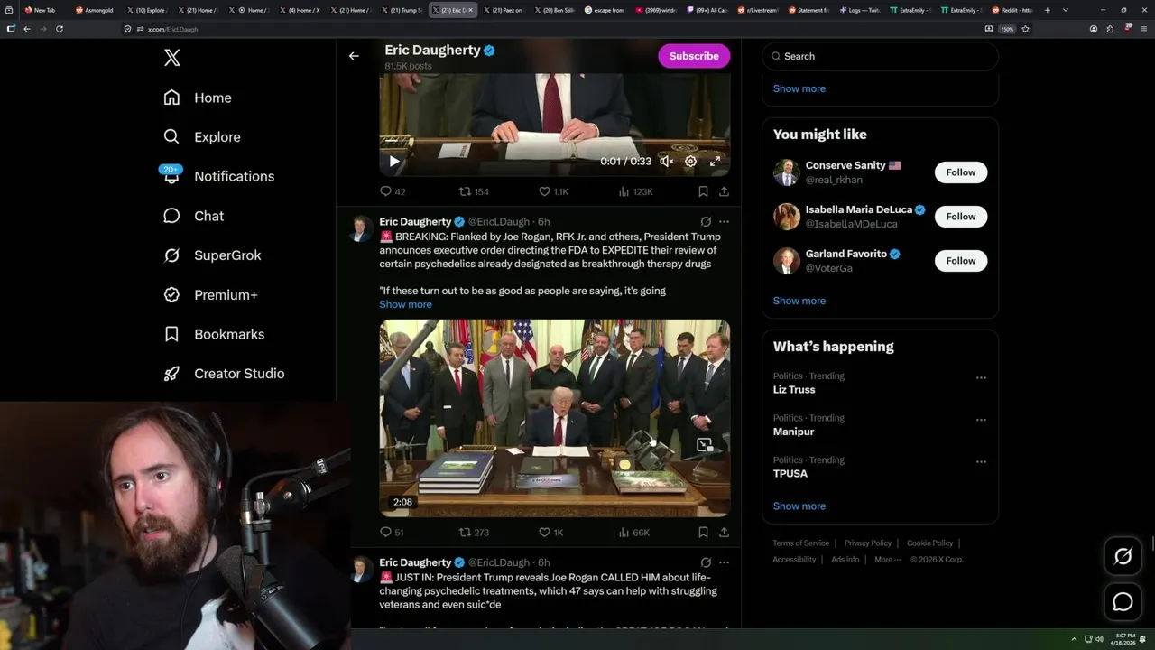Share the top video post
The height and width of the screenshot is (650, 1155).
pos(724,191)
